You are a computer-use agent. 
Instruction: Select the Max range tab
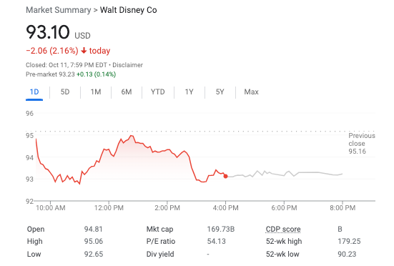(251, 92)
